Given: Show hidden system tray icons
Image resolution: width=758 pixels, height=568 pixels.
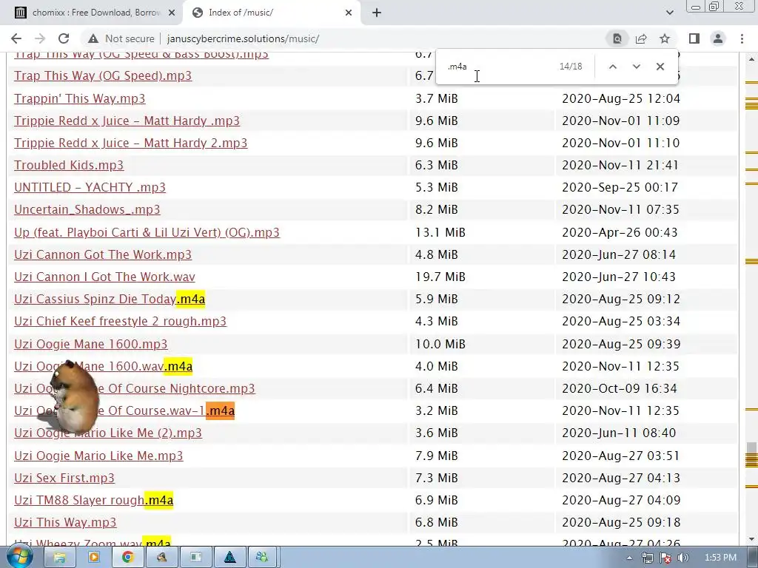Looking at the screenshot, I should click(629, 558).
